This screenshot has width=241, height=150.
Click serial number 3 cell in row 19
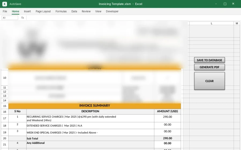[17, 133]
